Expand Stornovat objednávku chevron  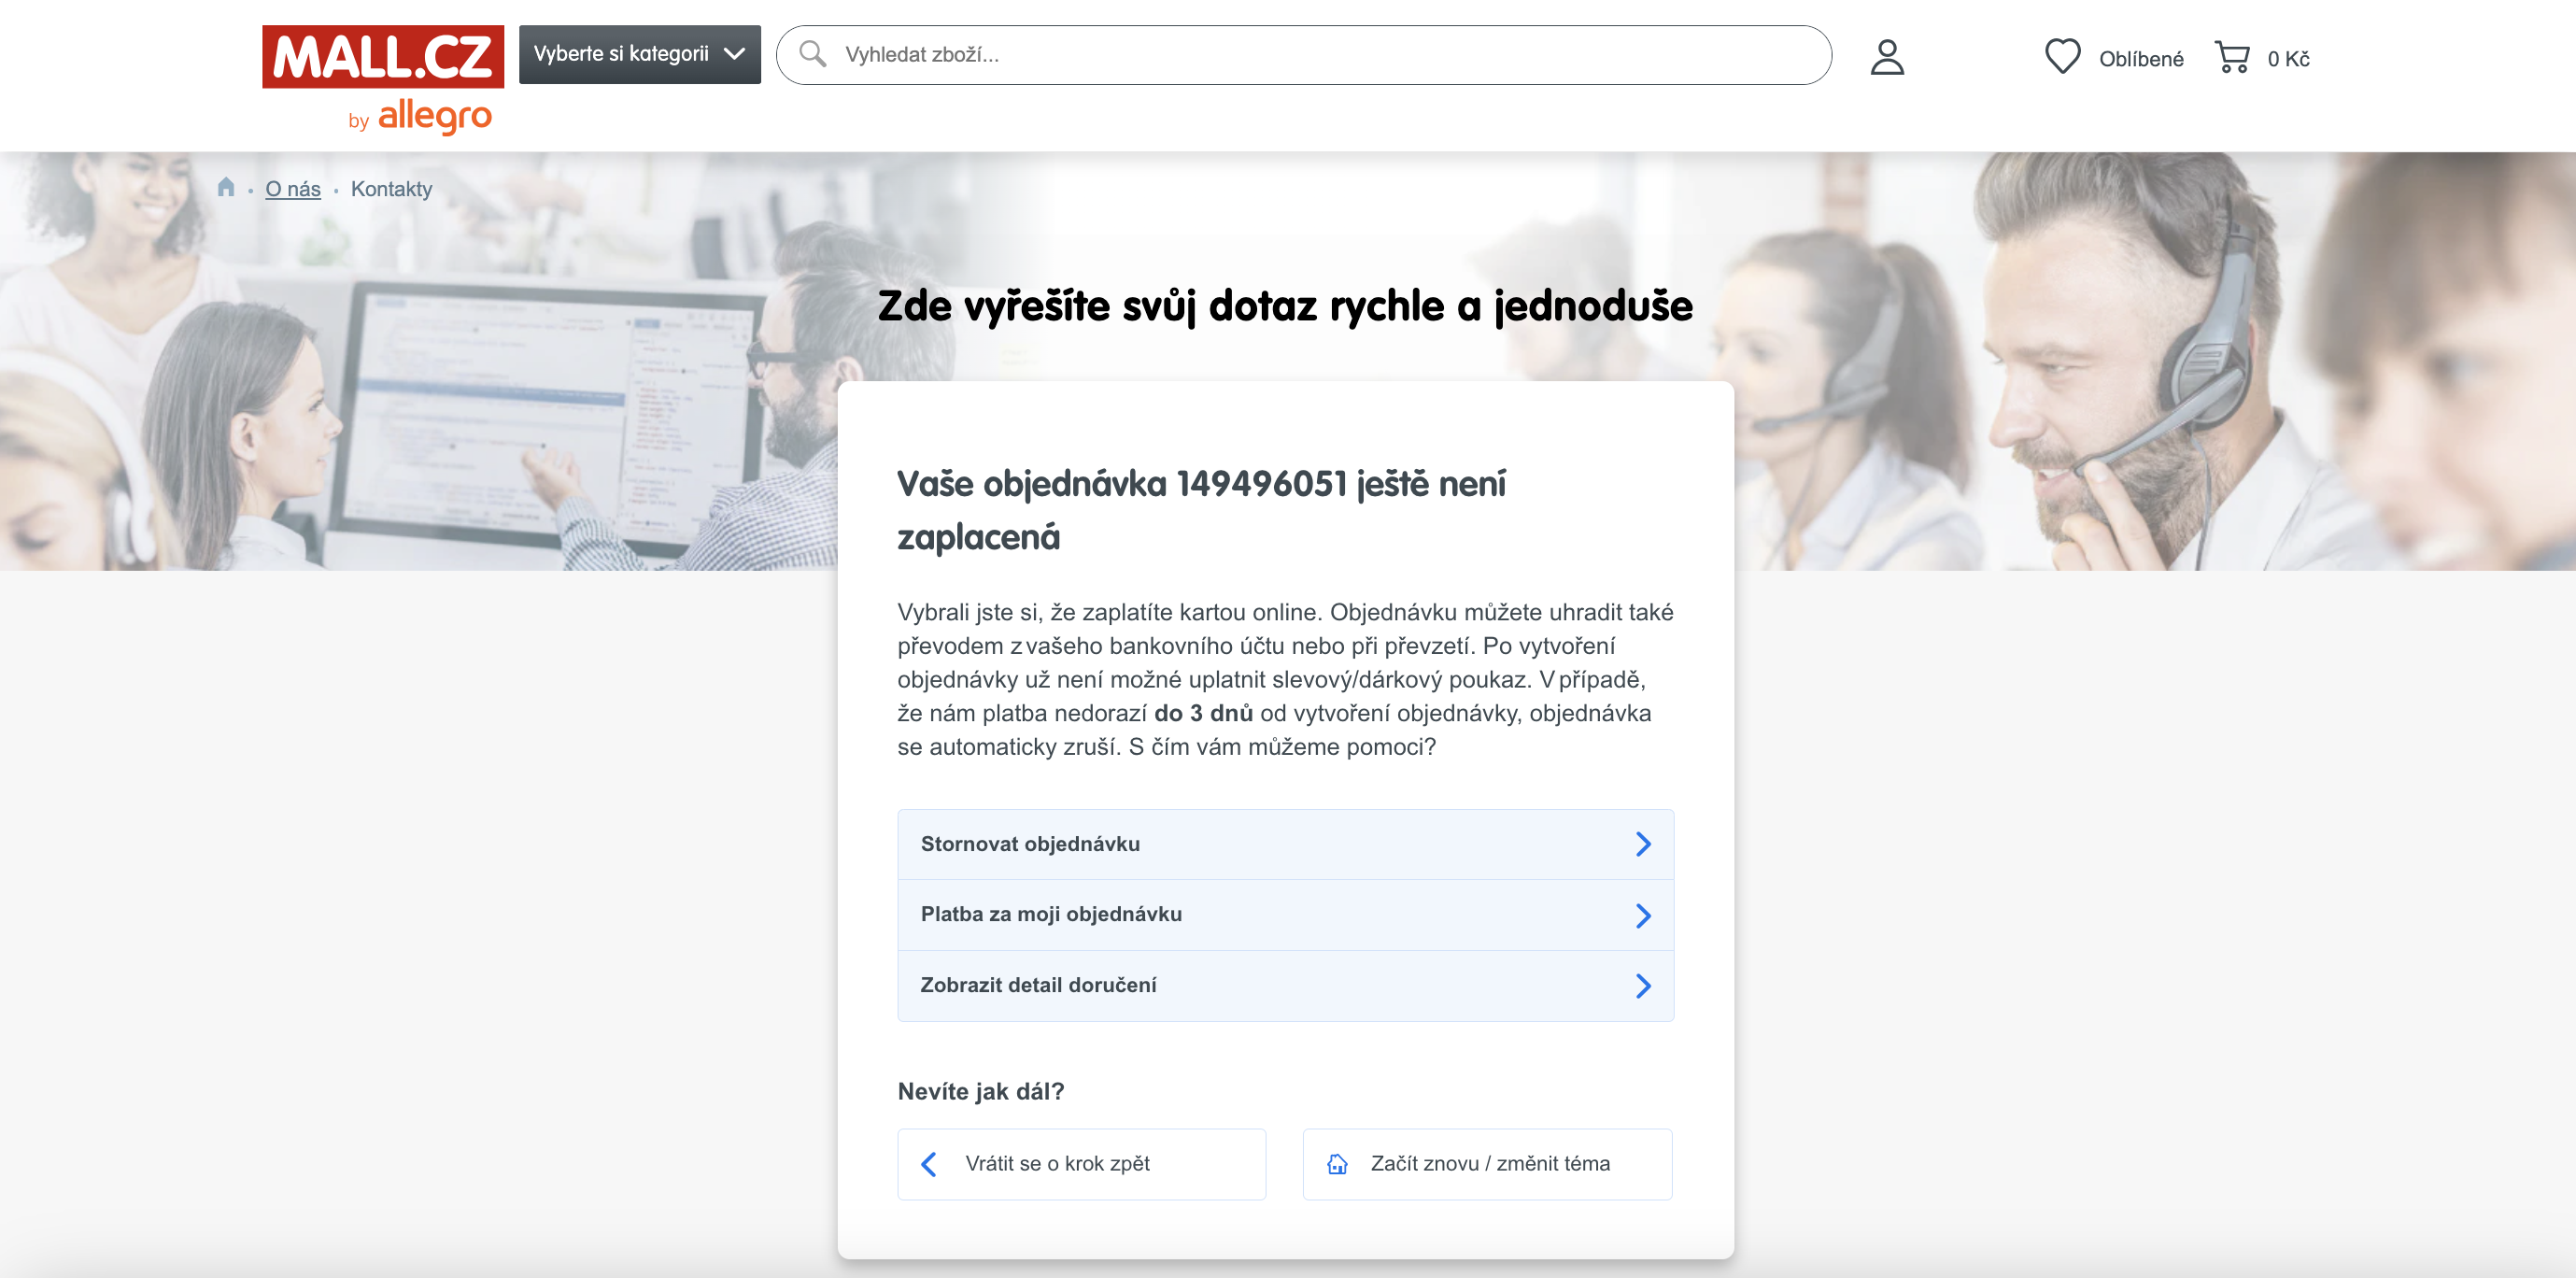coord(1642,844)
